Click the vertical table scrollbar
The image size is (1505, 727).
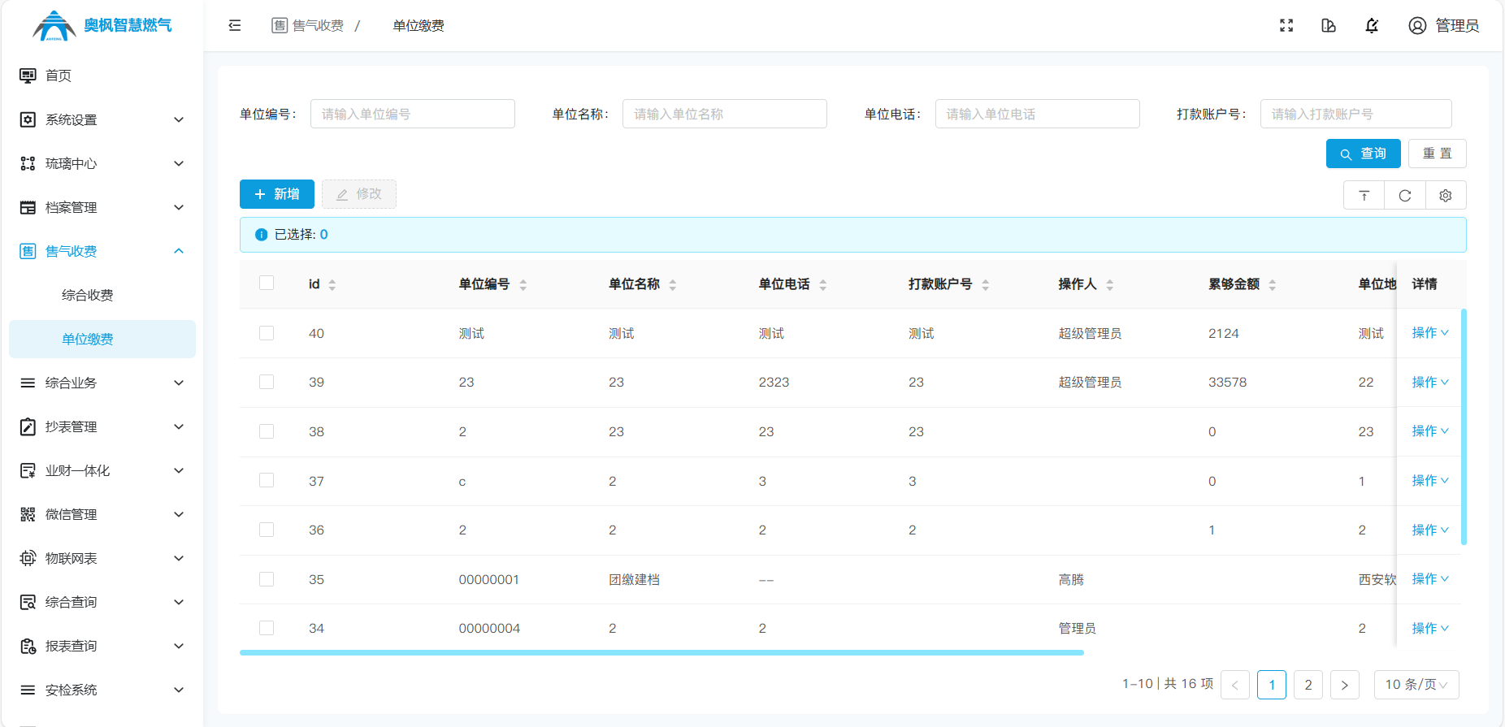tap(1464, 426)
